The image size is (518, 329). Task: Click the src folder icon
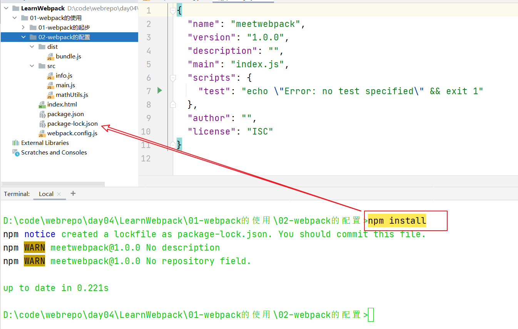point(42,66)
